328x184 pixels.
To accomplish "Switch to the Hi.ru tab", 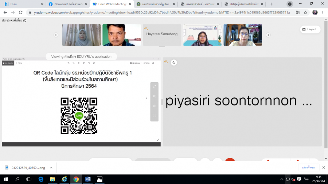I will pos(22,4).
